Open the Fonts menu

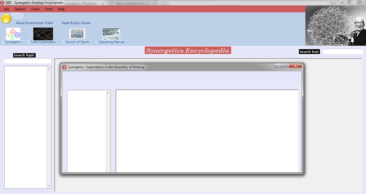[49, 9]
